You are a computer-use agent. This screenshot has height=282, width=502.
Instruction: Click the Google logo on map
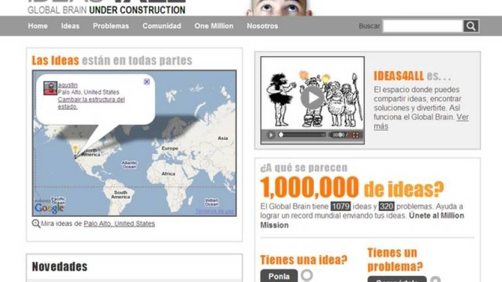click(x=49, y=208)
